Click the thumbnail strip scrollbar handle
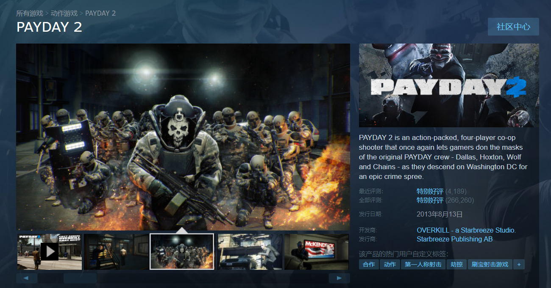 80,278
